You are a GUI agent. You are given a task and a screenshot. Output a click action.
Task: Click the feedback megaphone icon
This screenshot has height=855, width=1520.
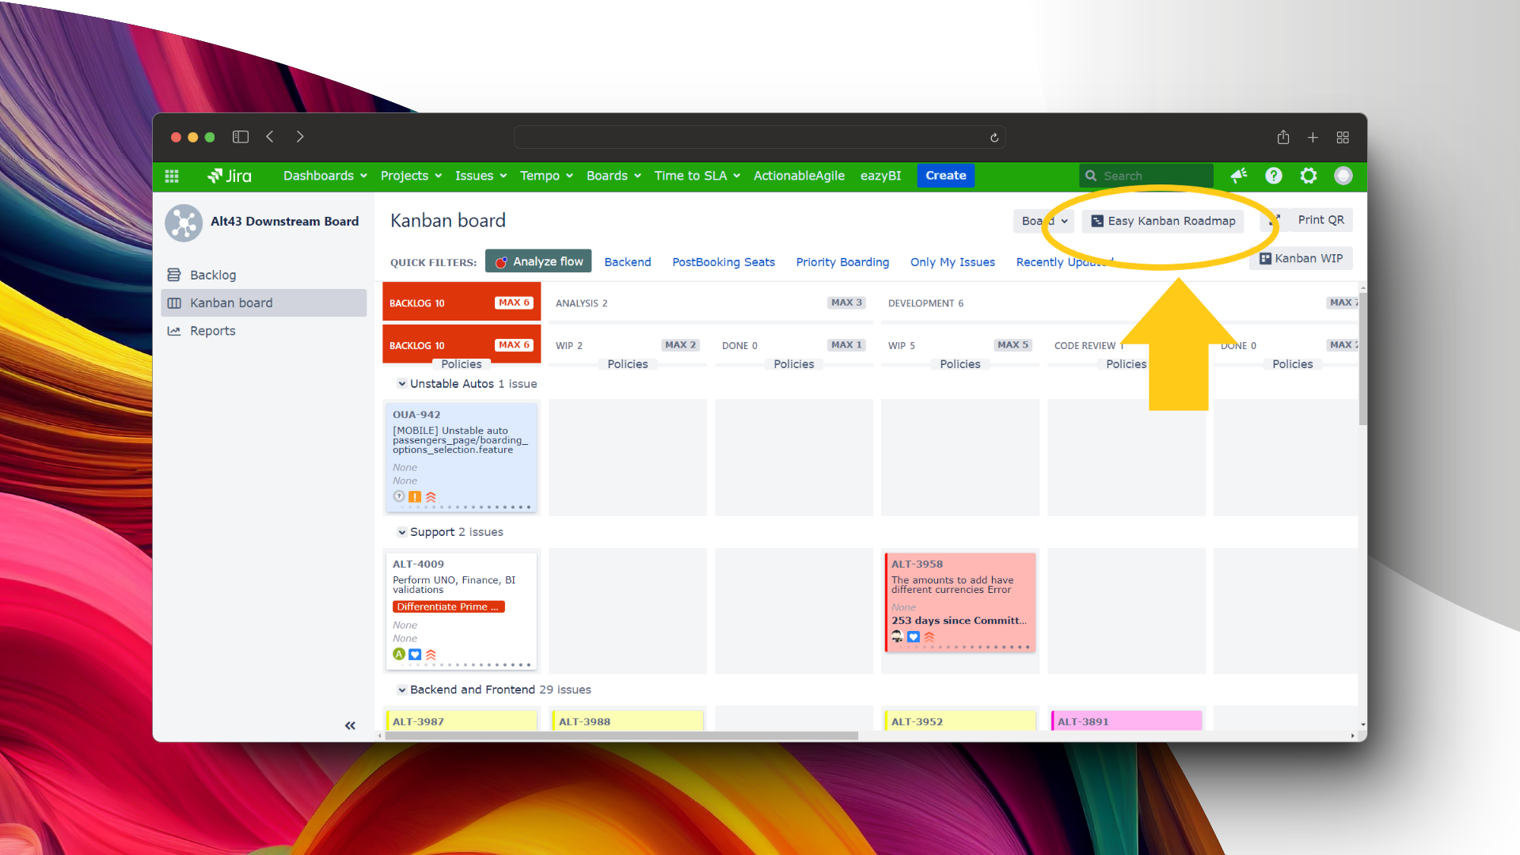pyautogui.click(x=1239, y=176)
